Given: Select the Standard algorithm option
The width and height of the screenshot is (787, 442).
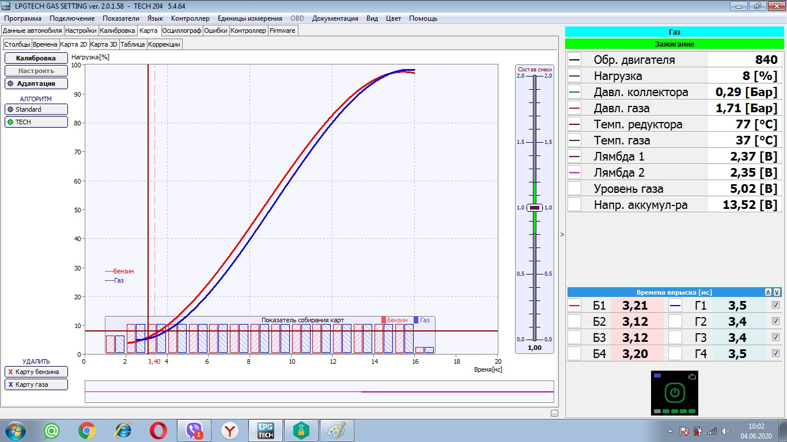Looking at the screenshot, I should click(36, 109).
